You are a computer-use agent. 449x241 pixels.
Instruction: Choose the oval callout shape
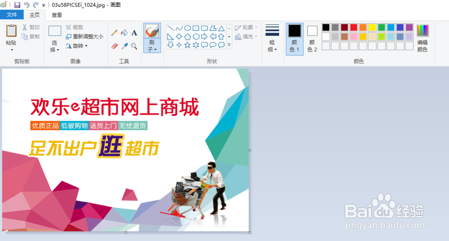pyautogui.click(x=213, y=45)
